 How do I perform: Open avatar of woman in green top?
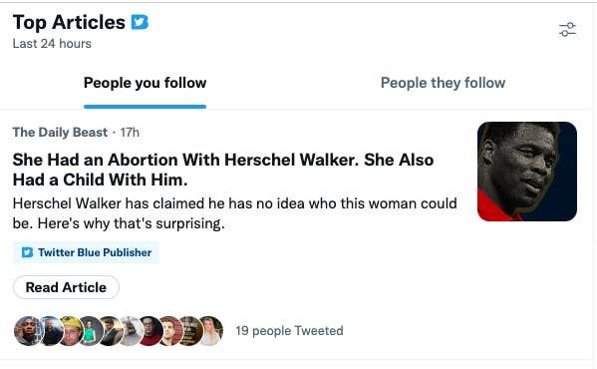pos(91,330)
